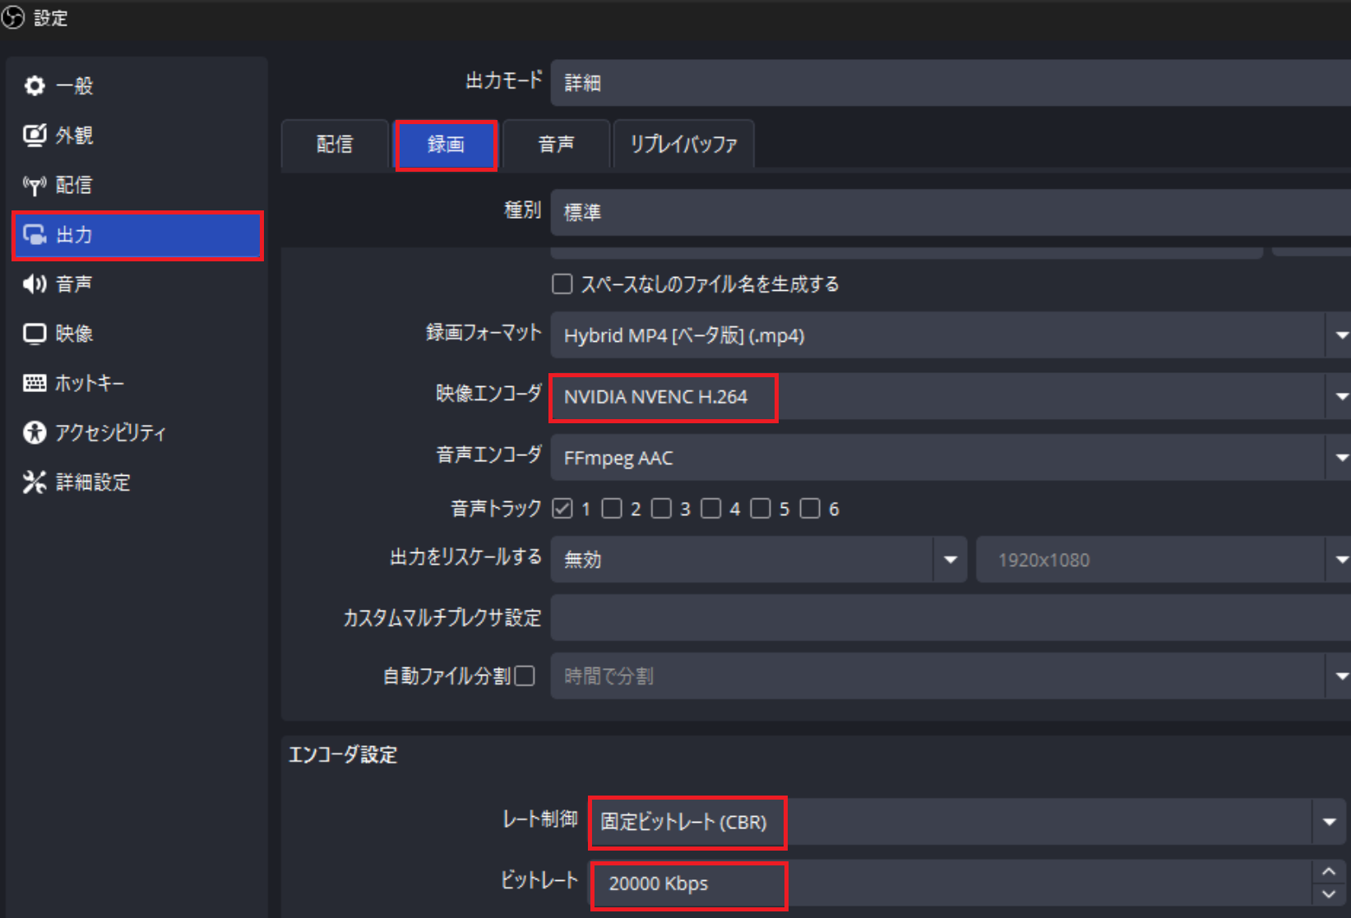
Task: Toggle audio track 2 checkbox
Action: coord(612,509)
